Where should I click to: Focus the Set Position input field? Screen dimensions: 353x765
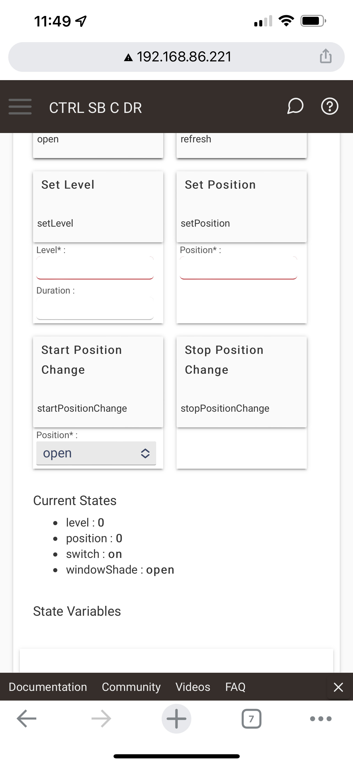click(x=238, y=268)
